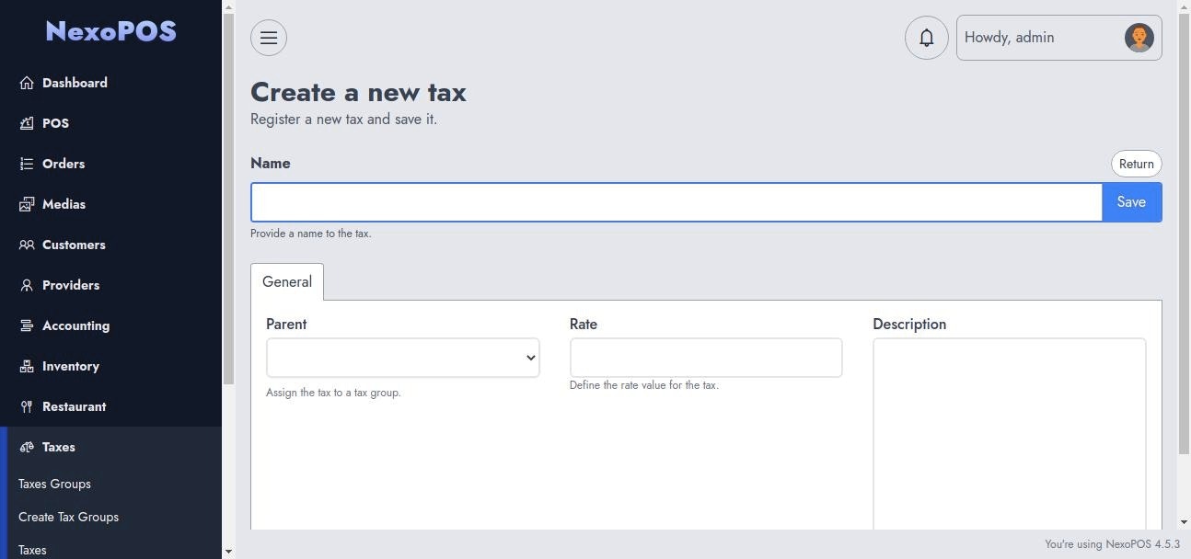Click the Return button
The image size is (1191, 559).
(x=1137, y=164)
